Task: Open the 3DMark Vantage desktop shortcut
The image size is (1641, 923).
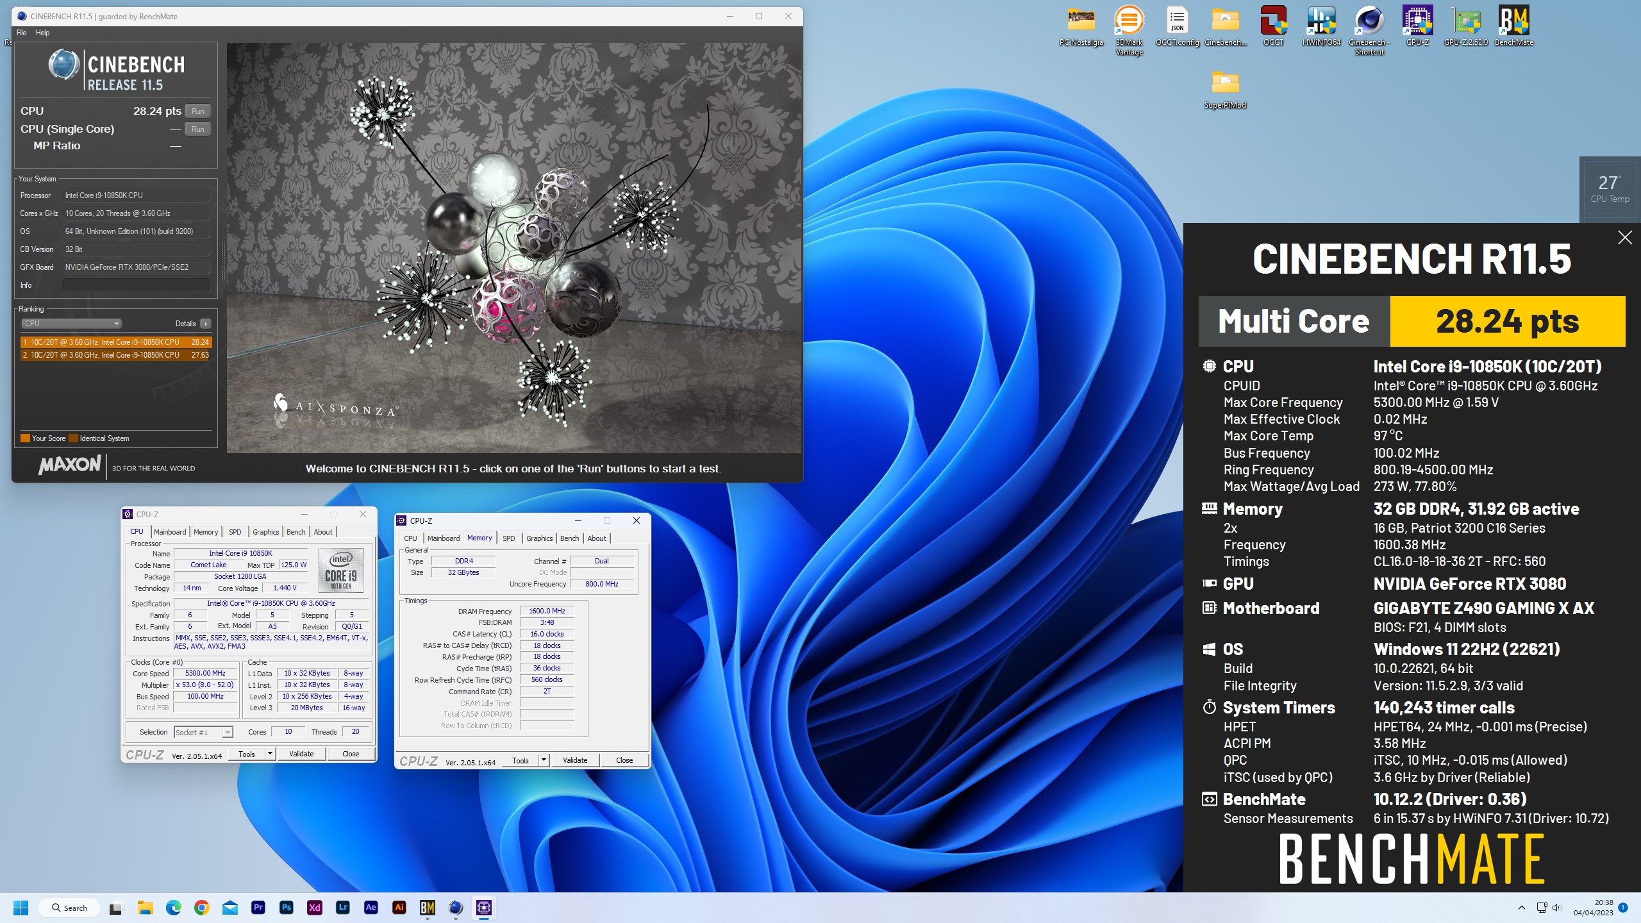Action: coord(1129,30)
